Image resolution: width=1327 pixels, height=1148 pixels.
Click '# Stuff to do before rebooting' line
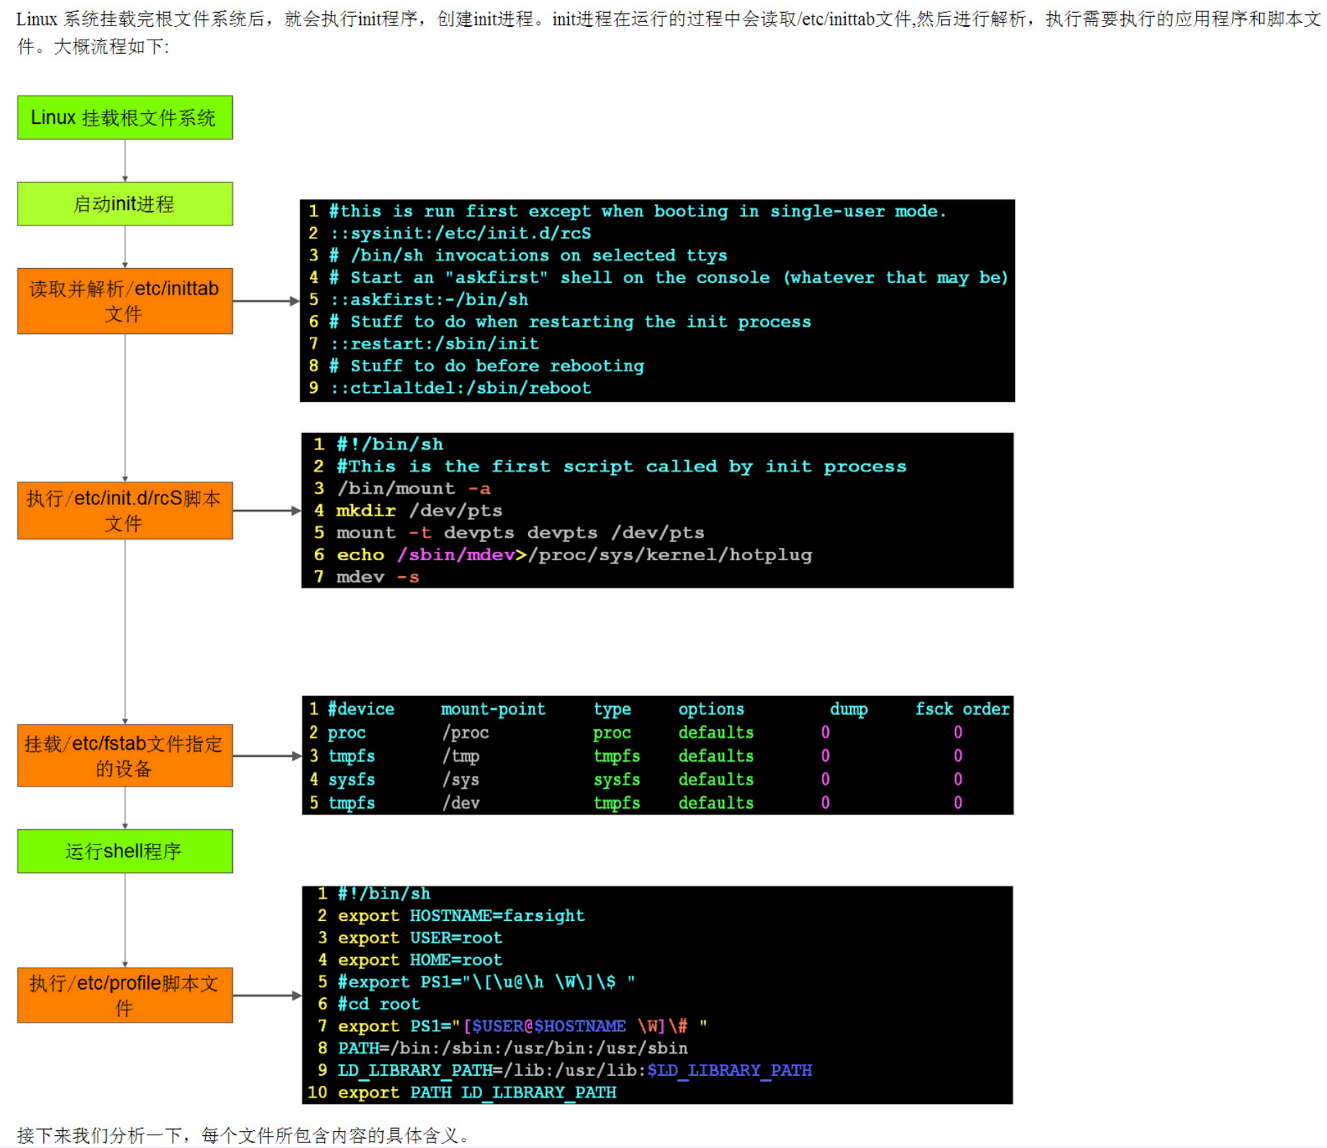(x=486, y=366)
